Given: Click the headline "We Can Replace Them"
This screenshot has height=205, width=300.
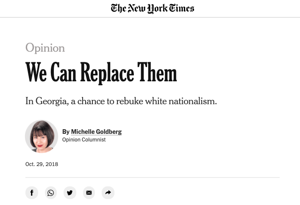Looking at the screenshot, I should (x=101, y=73).
